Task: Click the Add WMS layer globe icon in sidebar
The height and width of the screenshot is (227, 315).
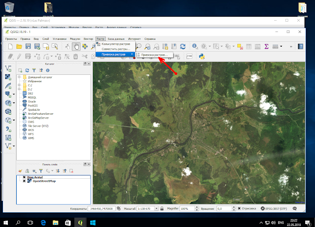Action: 8,103
